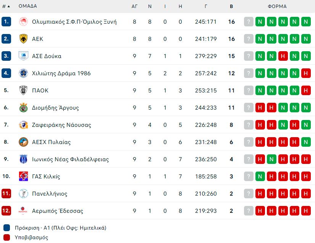Click the Πανελλήνιος table row name

pos(50,194)
